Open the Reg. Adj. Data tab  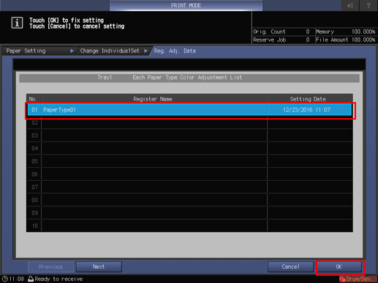175,51
